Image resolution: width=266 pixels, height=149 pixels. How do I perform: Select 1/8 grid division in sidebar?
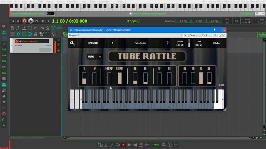(4, 44)
